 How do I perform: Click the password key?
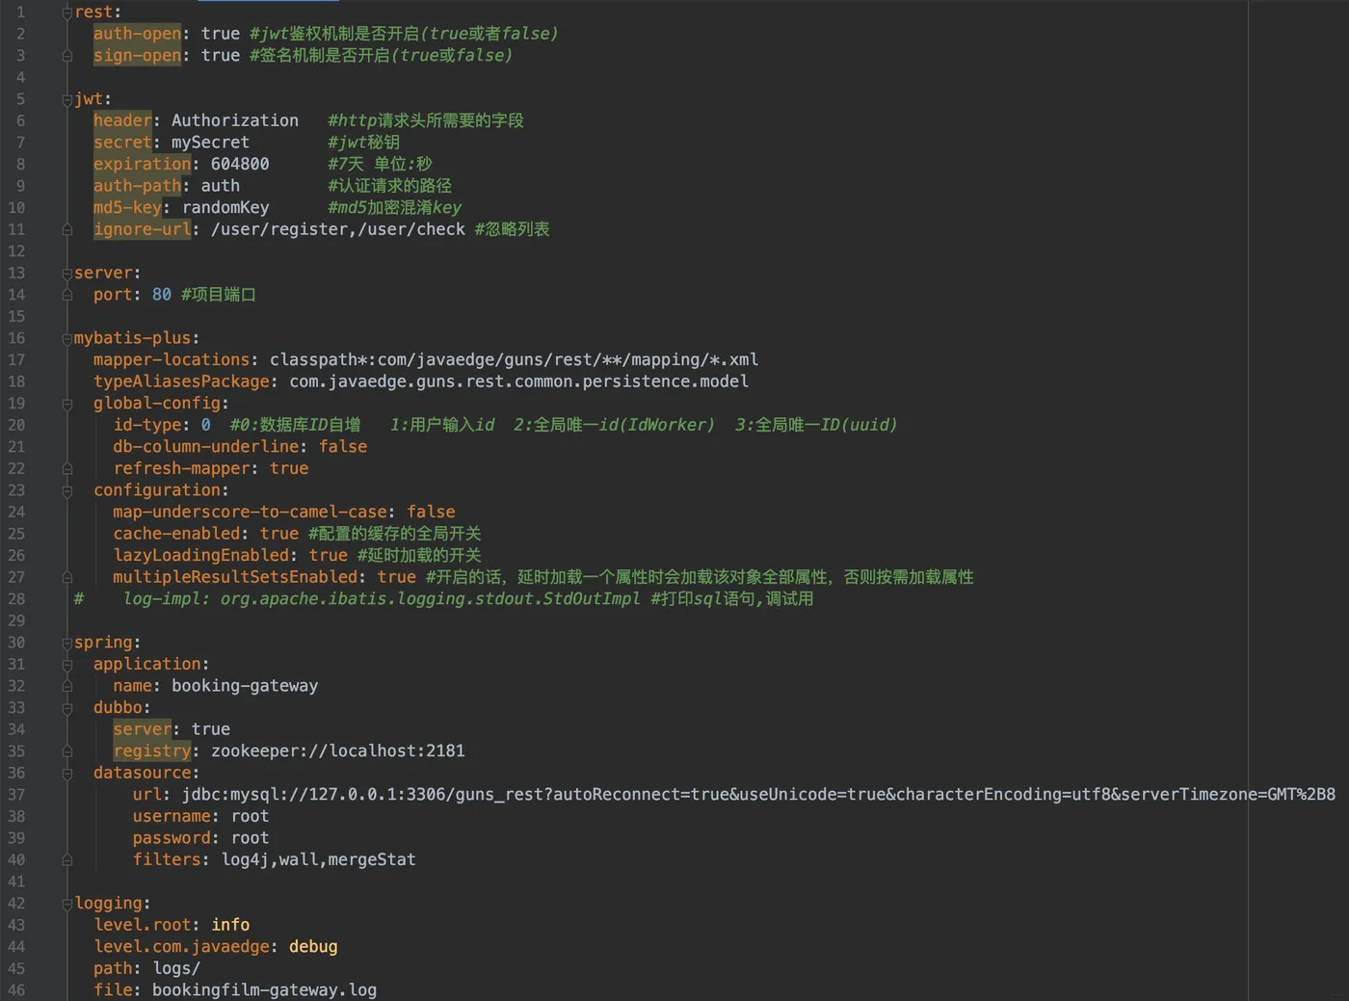tap(172, 838)
